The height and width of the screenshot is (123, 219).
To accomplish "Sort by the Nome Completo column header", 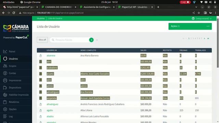I will (88, 50).
